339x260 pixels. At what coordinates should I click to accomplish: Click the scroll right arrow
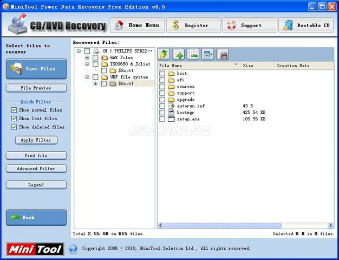click(330, 225)
